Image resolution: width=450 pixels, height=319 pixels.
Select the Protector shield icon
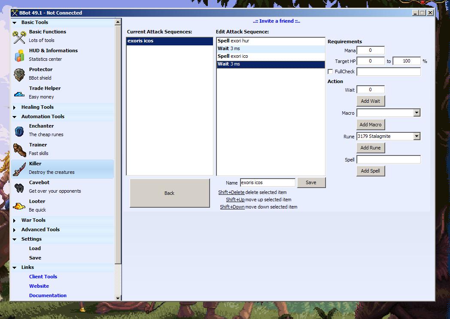tap(19, 75)
